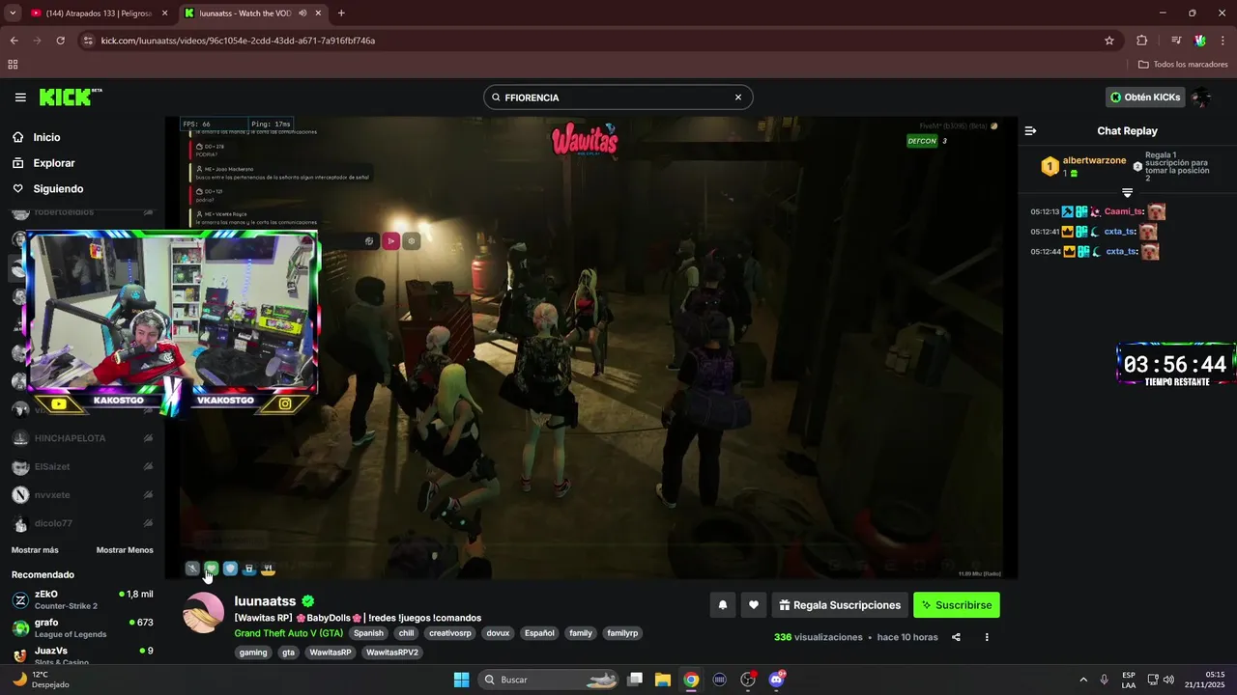Click Caami_ts username in chat

point(1123,211)
